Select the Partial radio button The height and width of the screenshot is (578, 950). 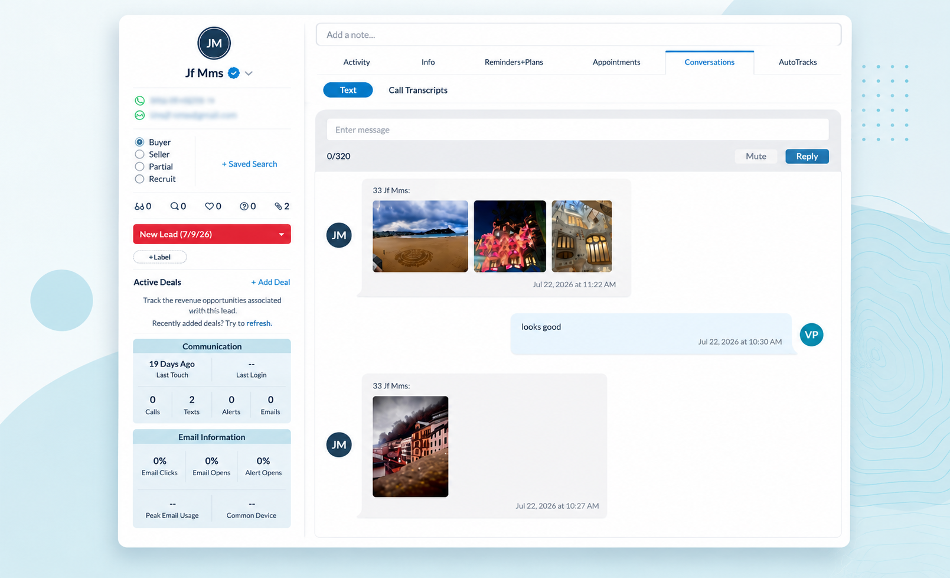point(139,167)
